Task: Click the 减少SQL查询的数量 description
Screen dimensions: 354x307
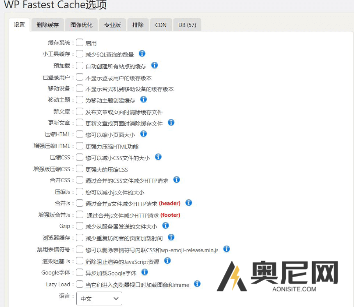Action: coord(110,54)
